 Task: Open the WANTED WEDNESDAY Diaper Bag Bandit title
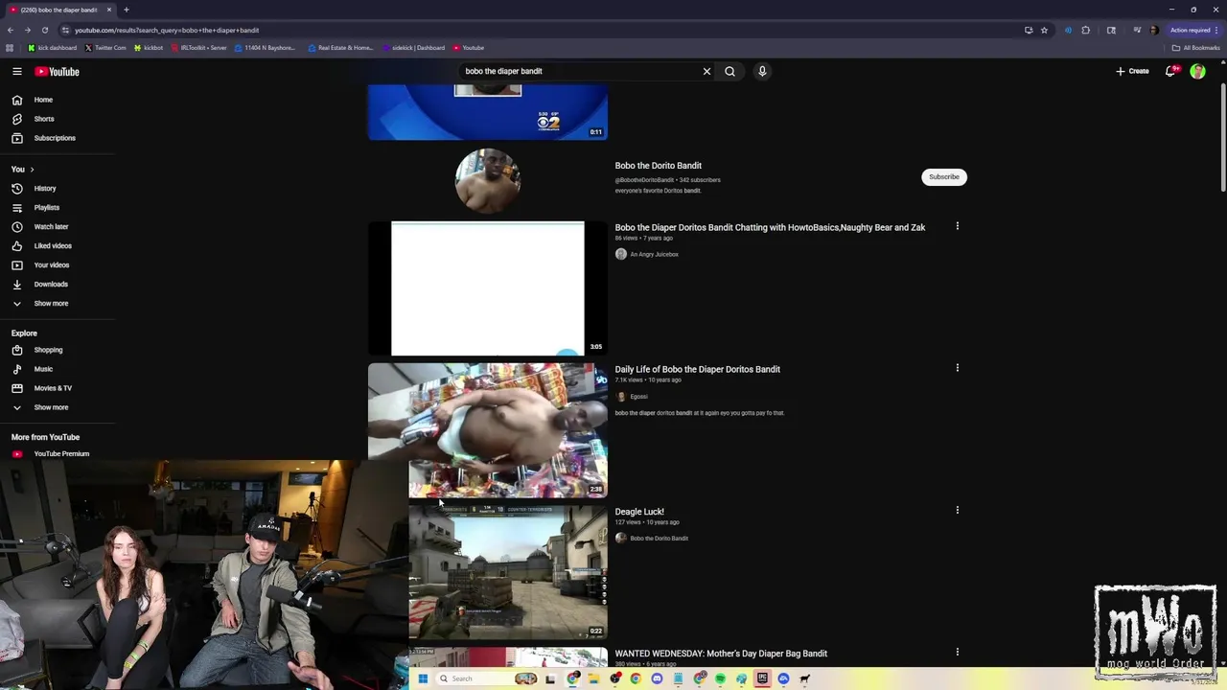pyautogui.click(x=721, y=654)
